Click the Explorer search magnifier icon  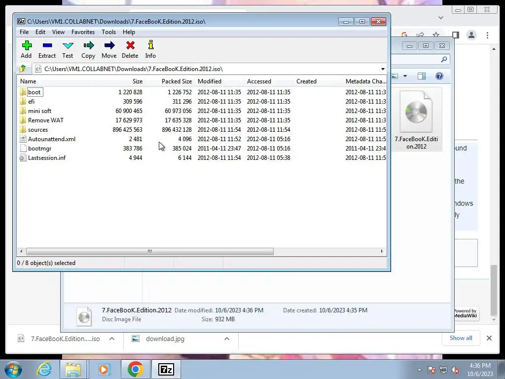[x=444, y=59]
